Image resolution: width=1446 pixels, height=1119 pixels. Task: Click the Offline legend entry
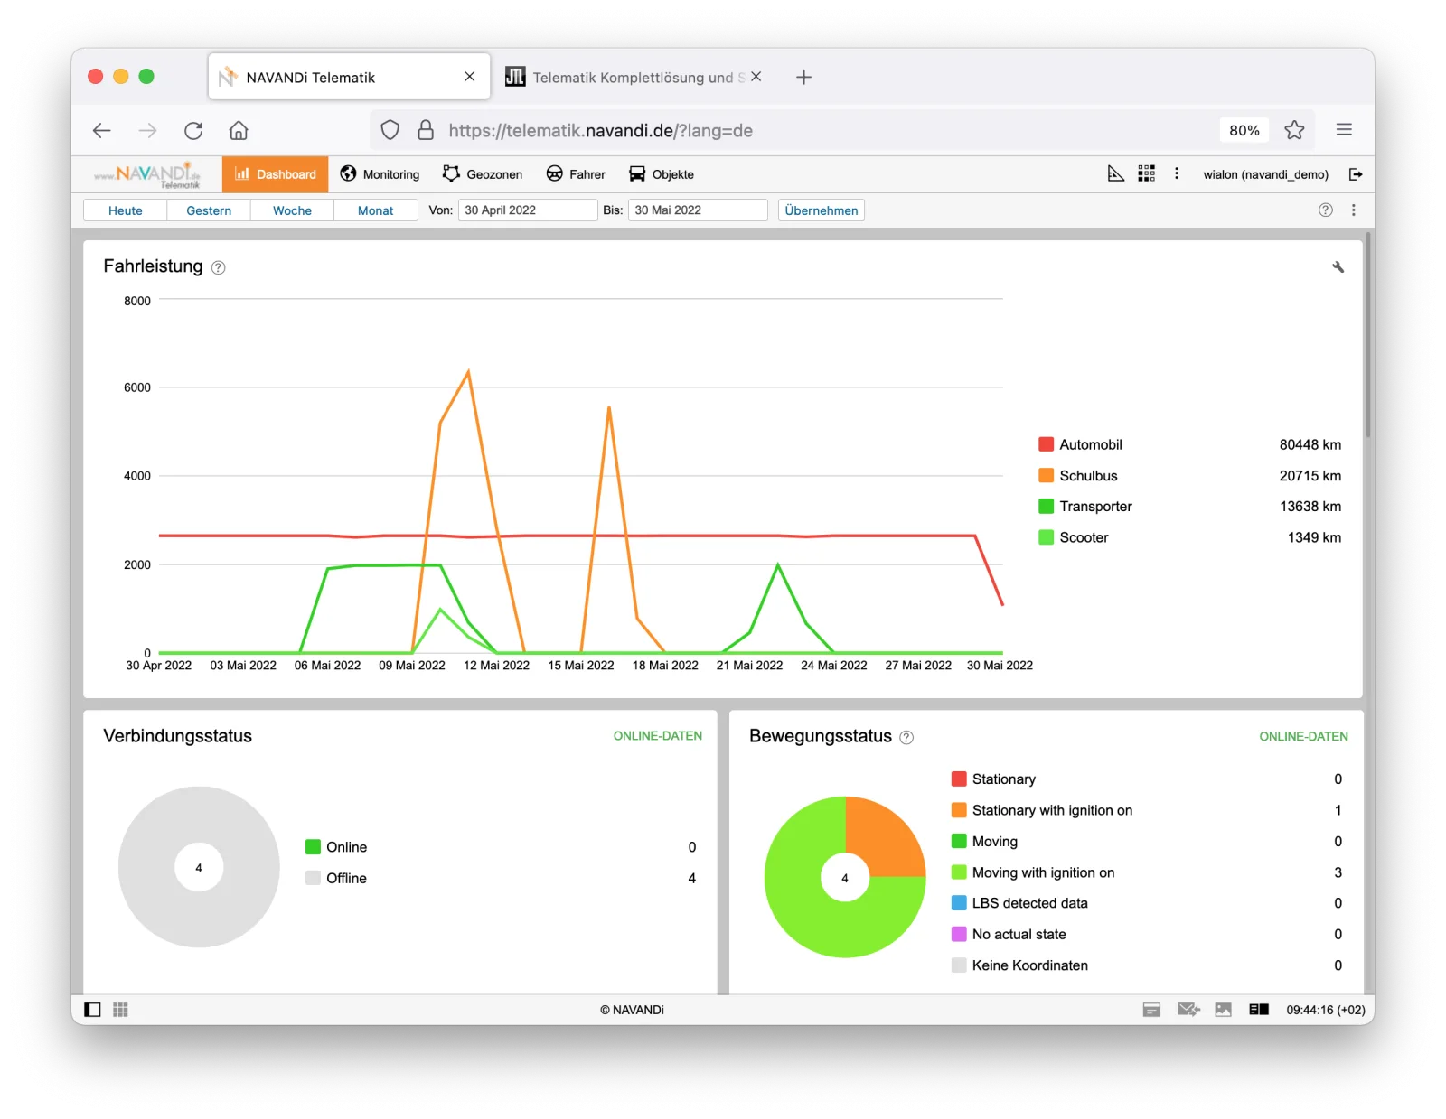pos(501,878)
